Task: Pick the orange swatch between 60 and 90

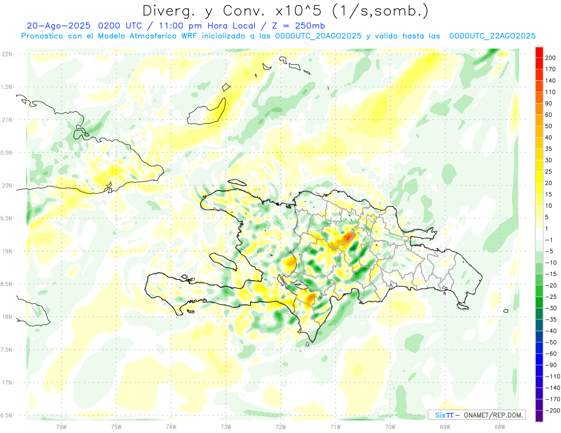Action: pos(539,109)
